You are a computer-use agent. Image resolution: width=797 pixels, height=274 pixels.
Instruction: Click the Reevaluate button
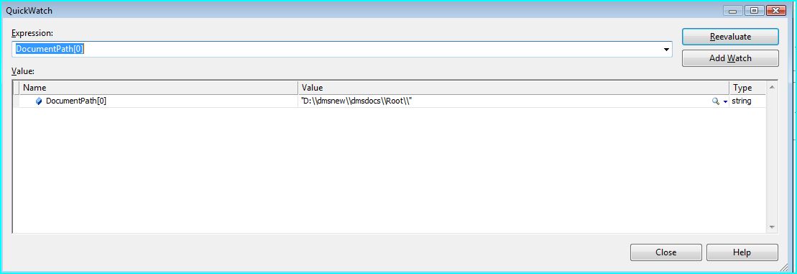[x=730, y=37]
